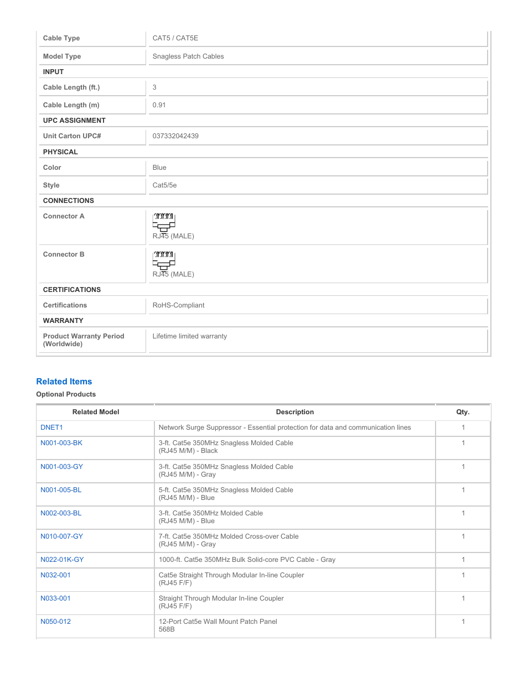Screen dimensions: 528x683
Task: Open the N001-003-GY model link
Action: [x=61, y=467]
